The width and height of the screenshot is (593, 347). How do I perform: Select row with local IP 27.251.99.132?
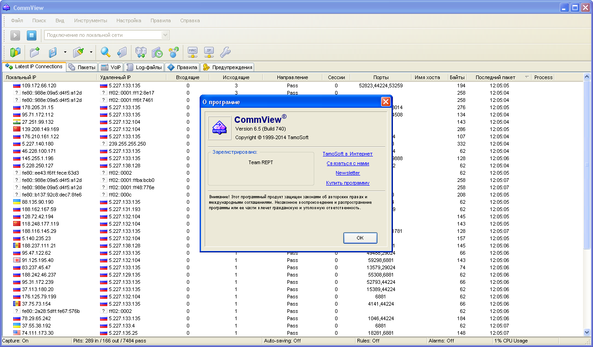[x=292, y=122]
